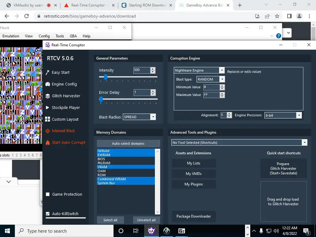The height and width of the screenshot is (237, 316).
Task: Click Select all domains button
Action: [x=110, y=220]
